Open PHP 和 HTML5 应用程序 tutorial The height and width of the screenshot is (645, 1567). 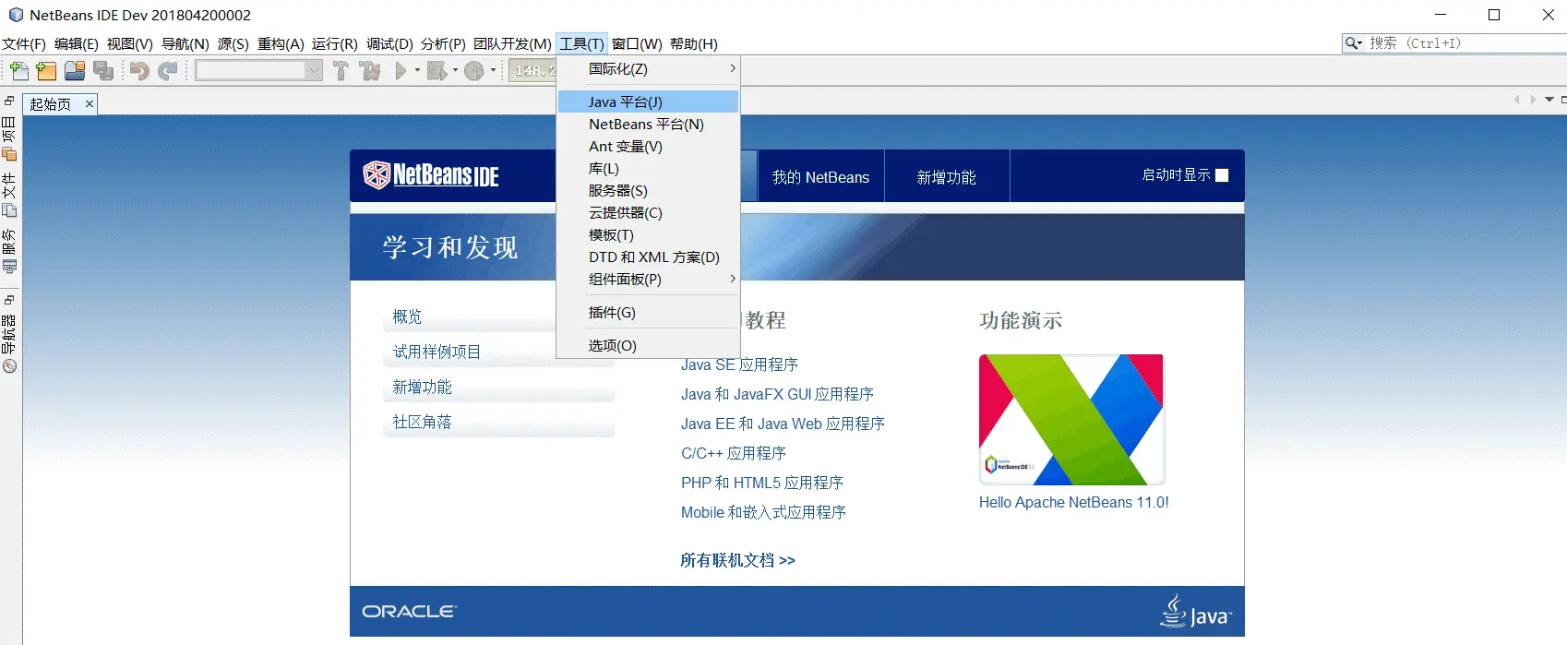pyautogui.click(x=762, y=483)
